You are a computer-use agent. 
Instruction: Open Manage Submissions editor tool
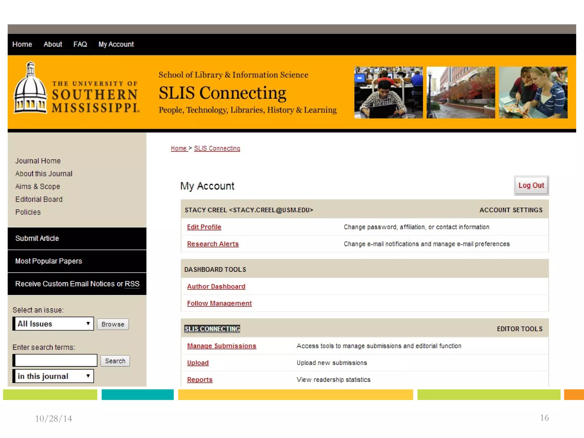[x=222, y=346]
